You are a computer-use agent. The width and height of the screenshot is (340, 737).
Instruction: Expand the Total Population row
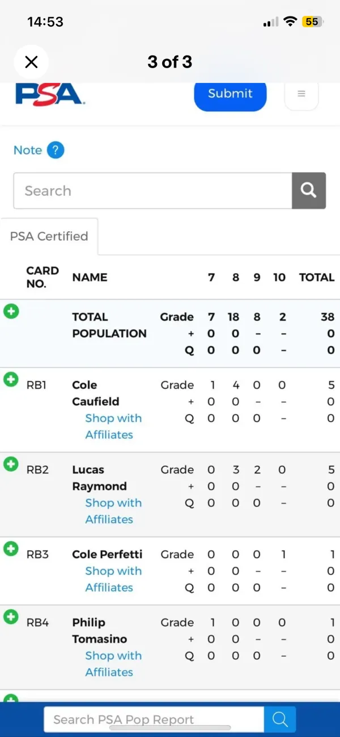coord(11,311)
